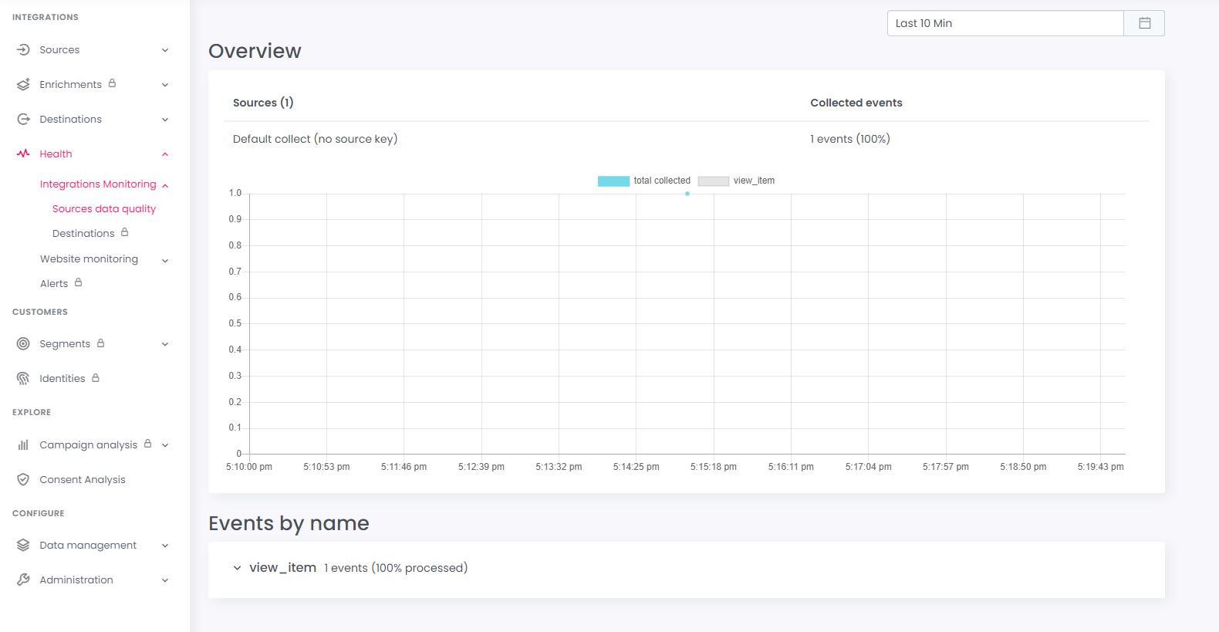Open Campaign analysis section

coord(88,445)
